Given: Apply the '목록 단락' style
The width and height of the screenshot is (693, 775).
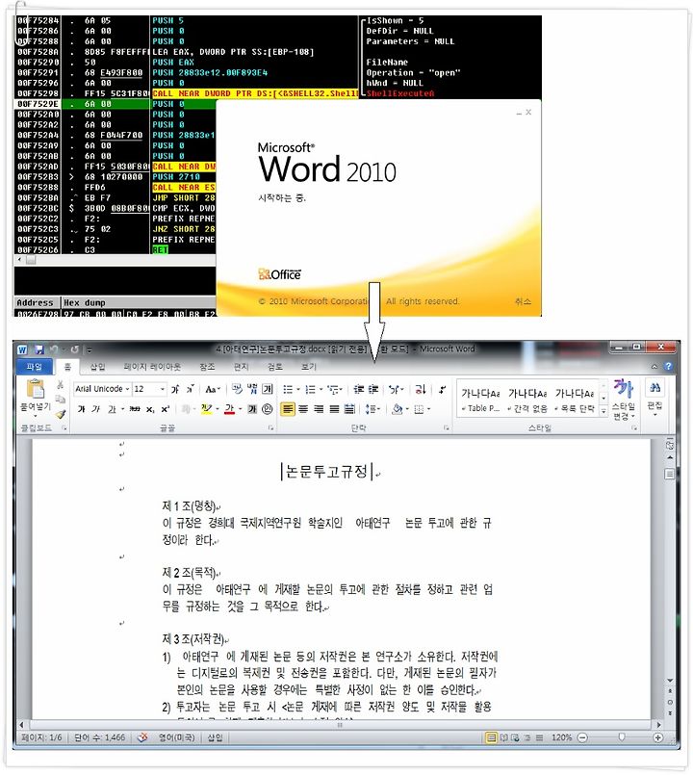Looking at the screenshot, I should (x=575, y=400).
